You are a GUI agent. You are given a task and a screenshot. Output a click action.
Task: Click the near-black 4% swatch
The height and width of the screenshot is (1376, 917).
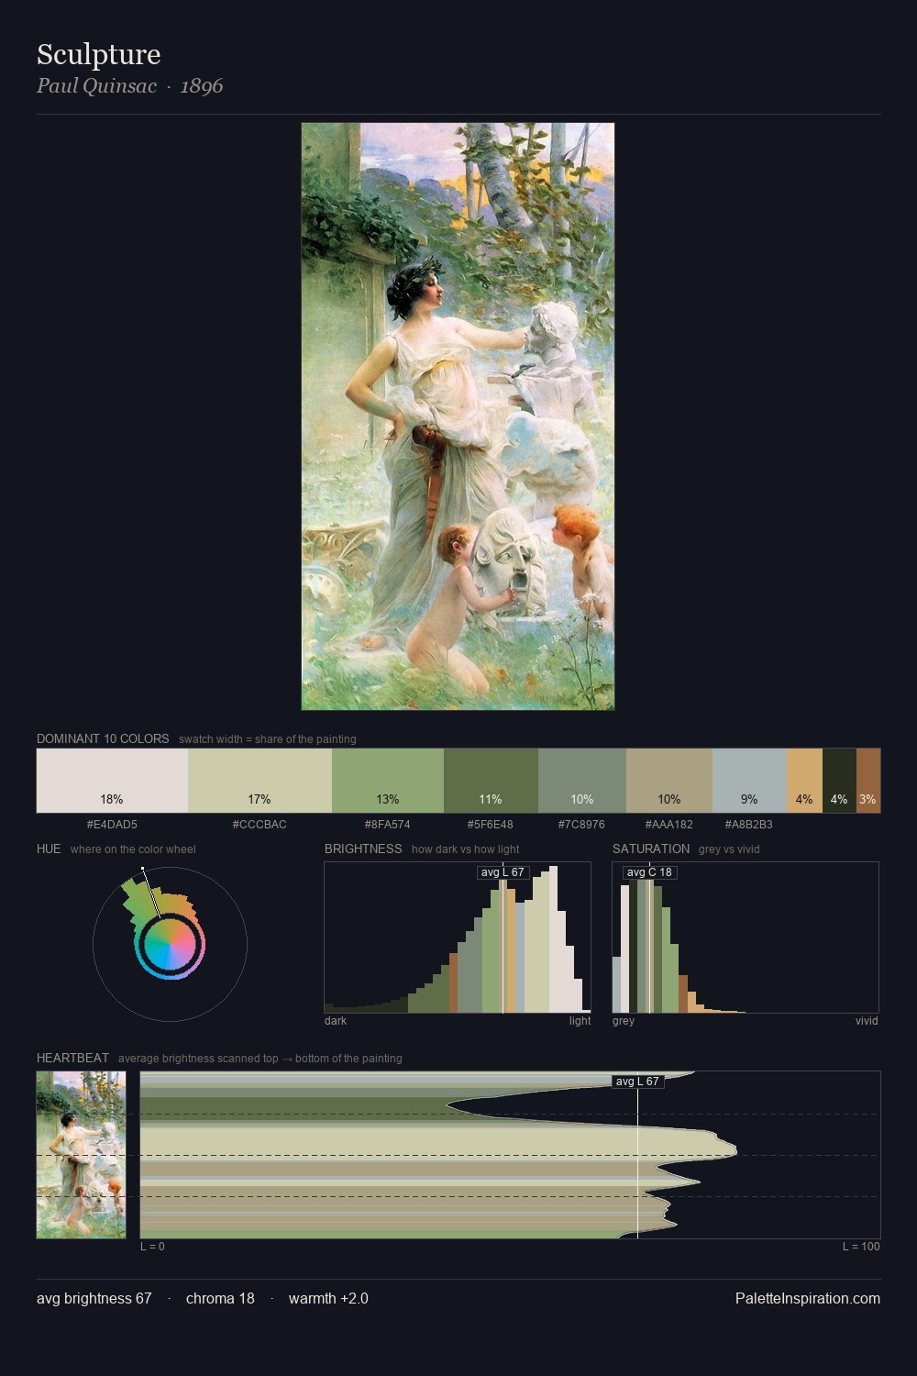[839, 781]
